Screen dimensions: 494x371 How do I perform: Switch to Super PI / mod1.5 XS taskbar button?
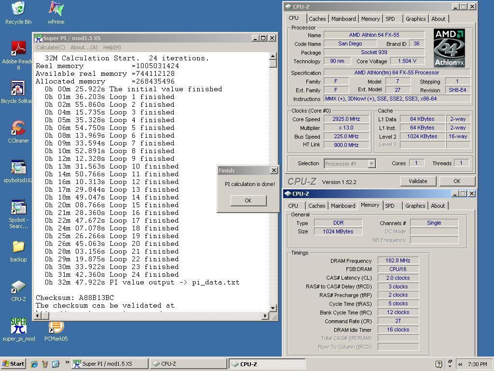click(x=110, y=364)
